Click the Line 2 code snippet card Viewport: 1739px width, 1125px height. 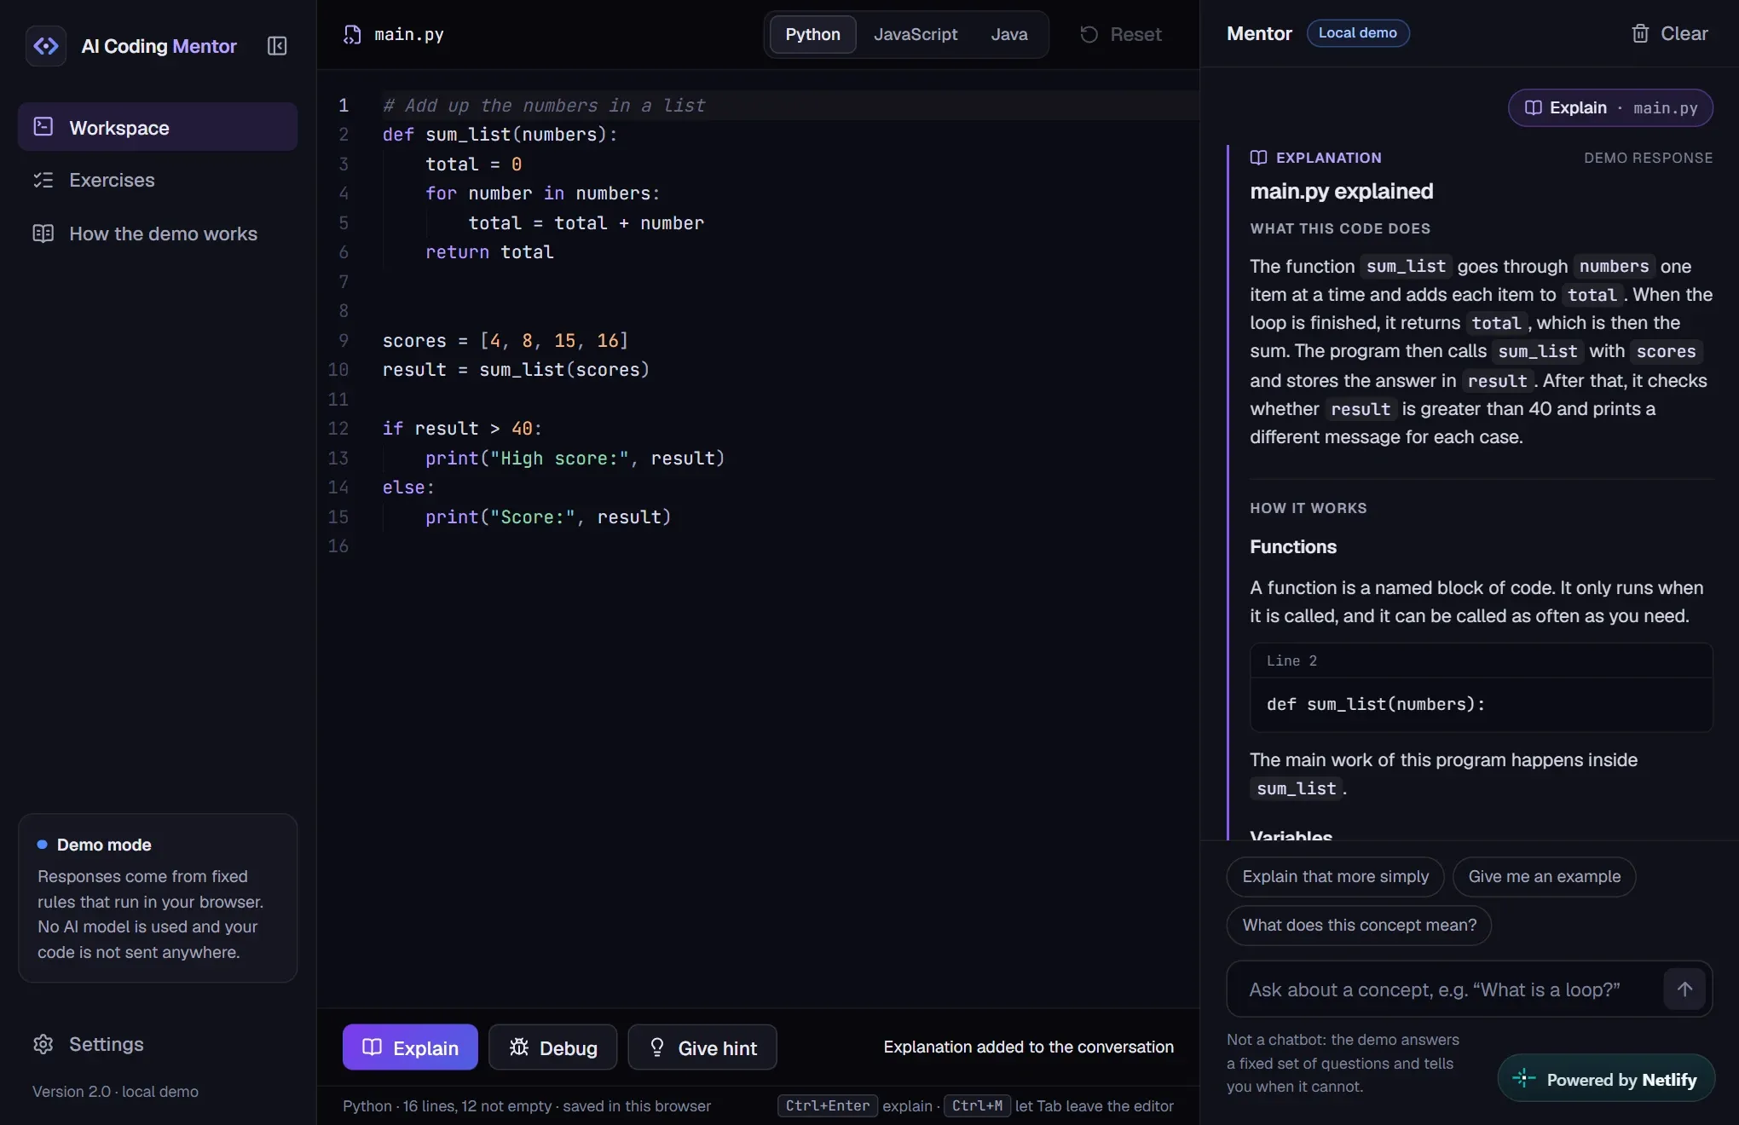[1482, 687]
